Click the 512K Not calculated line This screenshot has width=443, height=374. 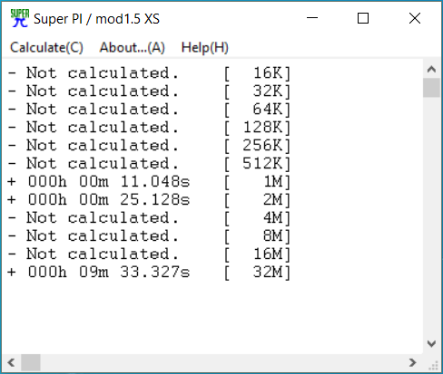pos(149,164)
